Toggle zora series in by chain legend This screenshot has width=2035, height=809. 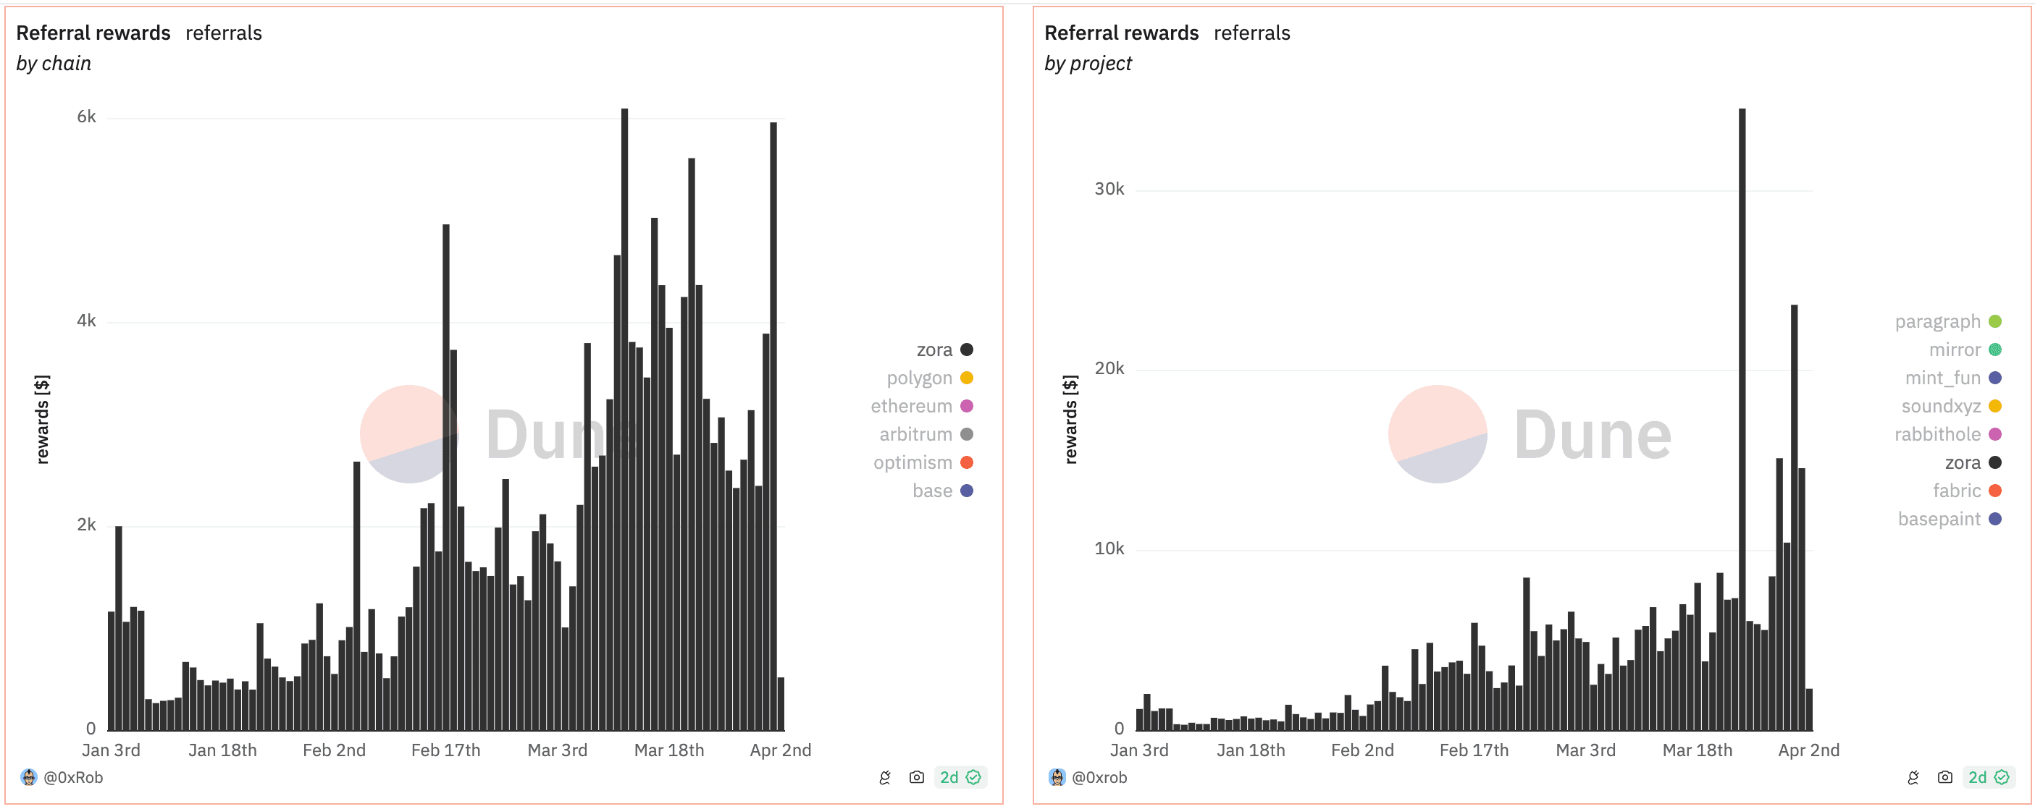pyautogui.click(x=944, y=350)
